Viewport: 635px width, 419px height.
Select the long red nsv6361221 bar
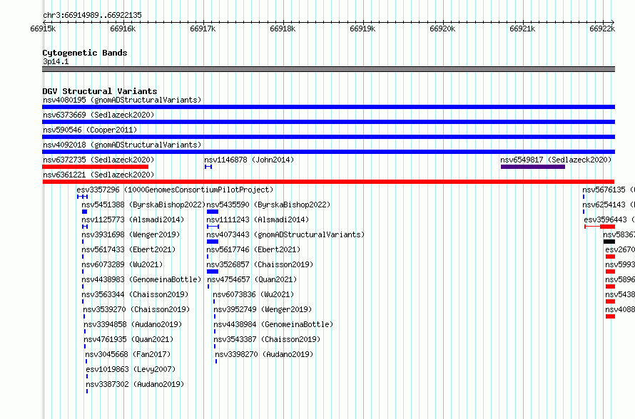[328, 182]
